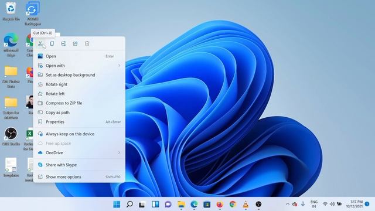Click the ENG IN language indicator
This screenshot has height=211, width=375.
(x=314, y=204)
